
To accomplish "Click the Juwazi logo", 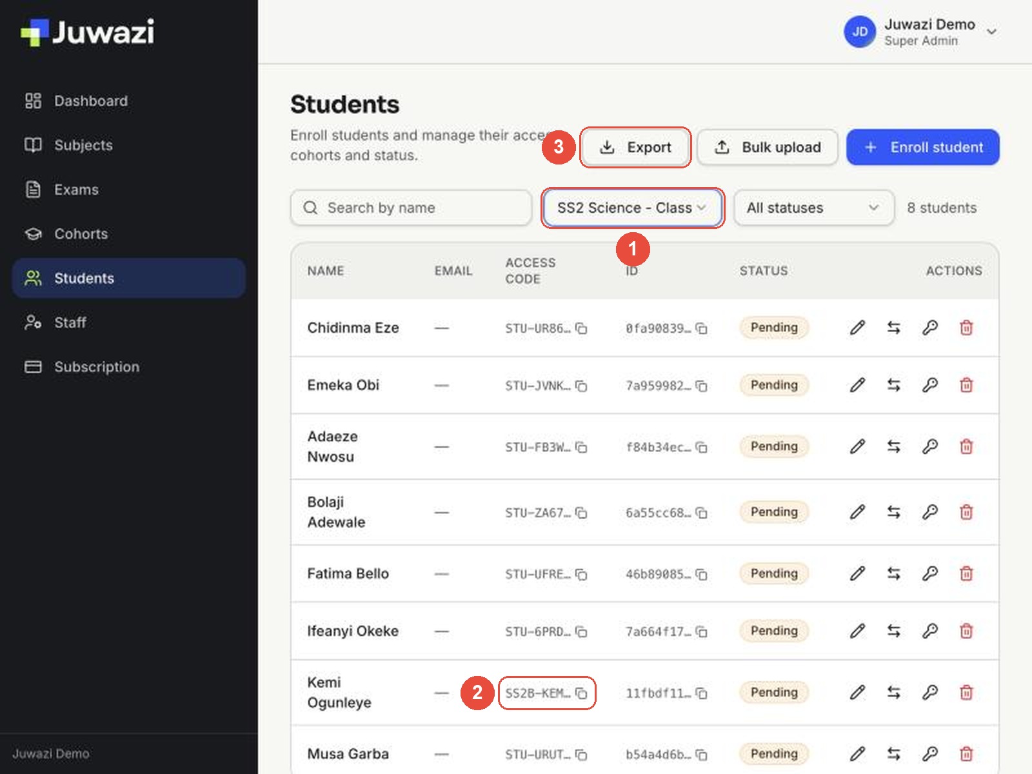I will [x=88, y=32].
